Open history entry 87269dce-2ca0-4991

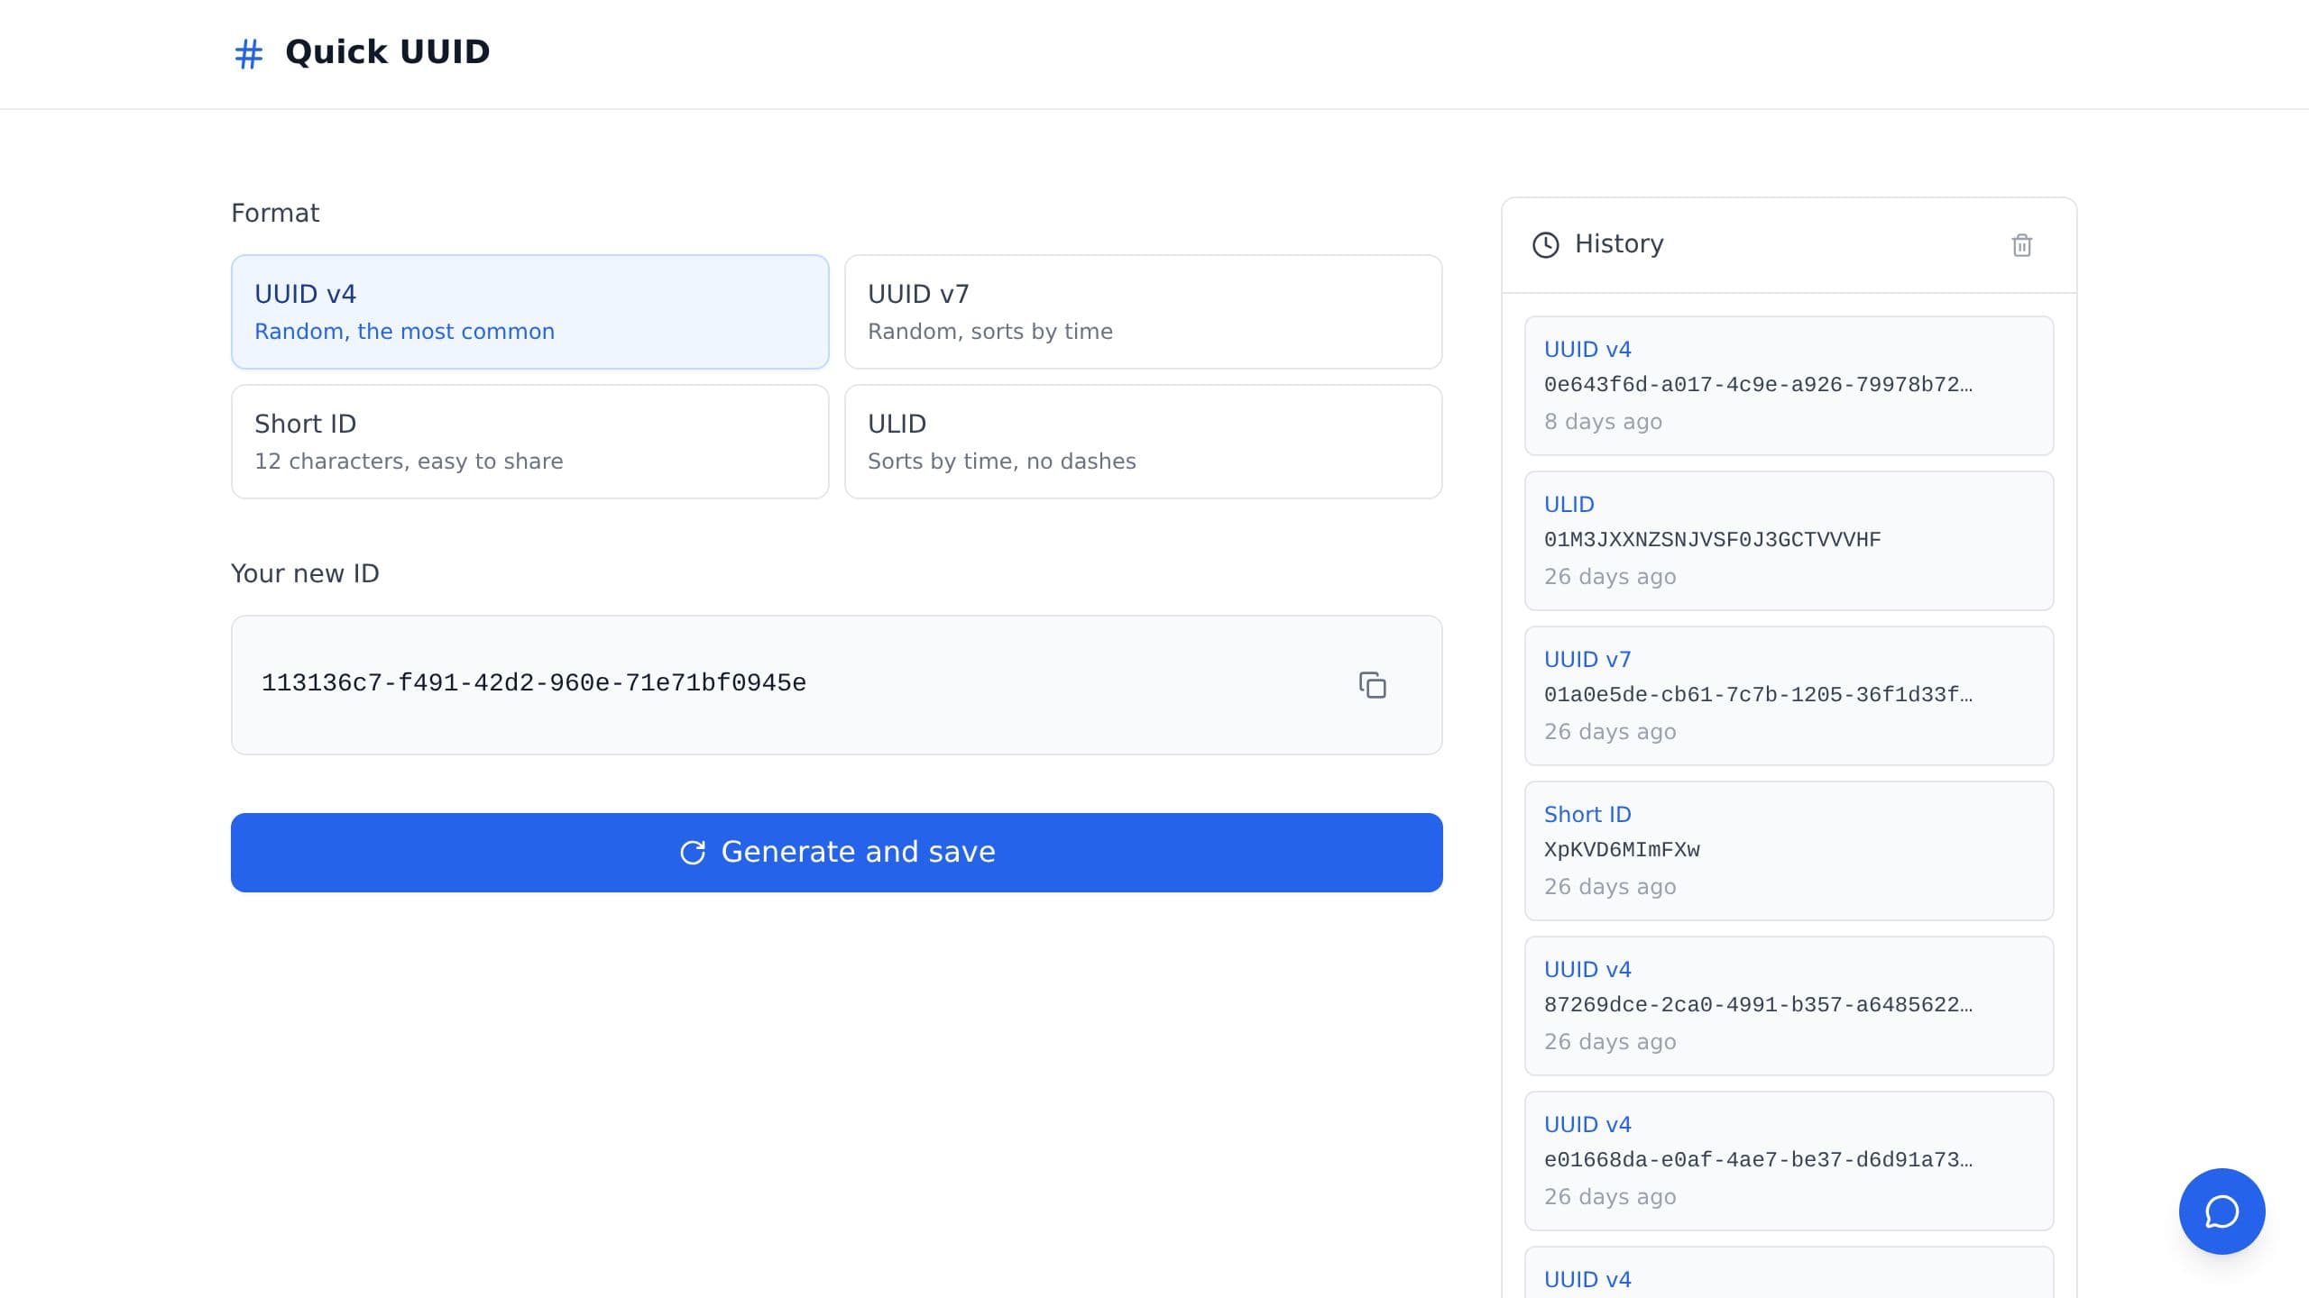click(1789, 1006)
